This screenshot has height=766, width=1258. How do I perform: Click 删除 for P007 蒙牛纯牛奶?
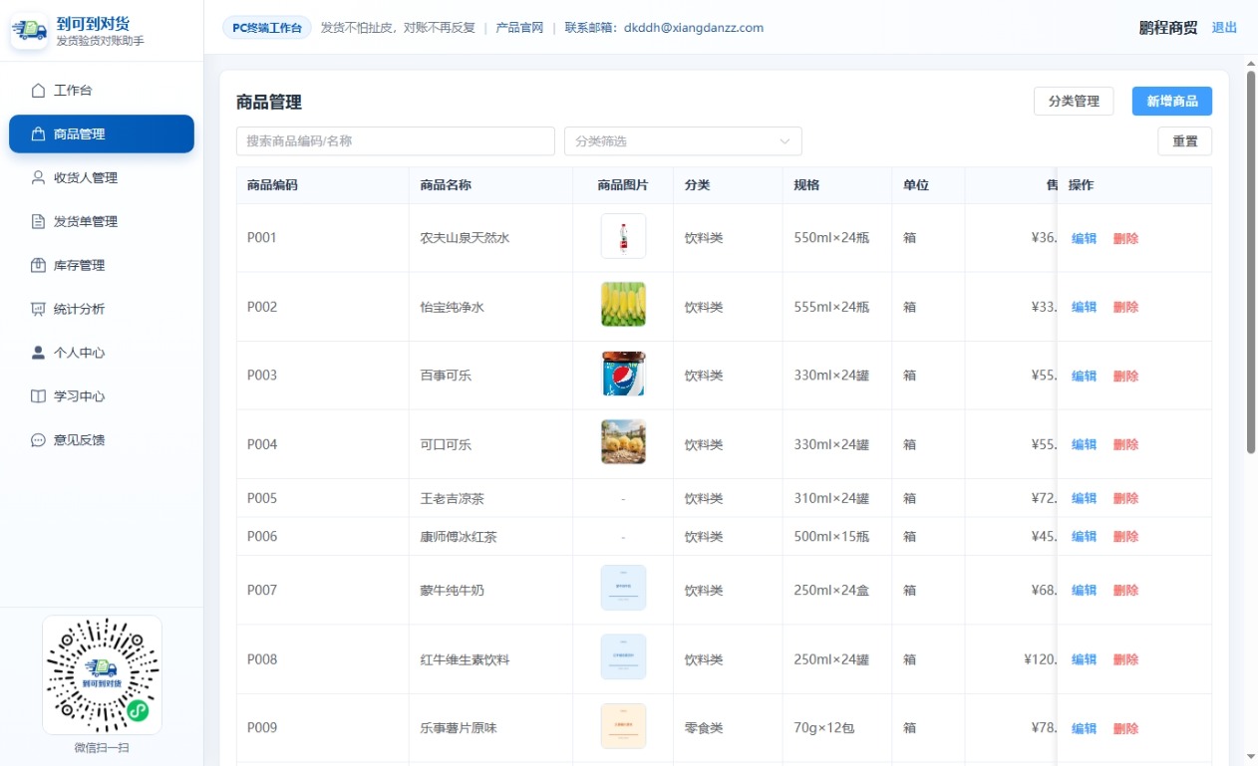pos(1125,590)
